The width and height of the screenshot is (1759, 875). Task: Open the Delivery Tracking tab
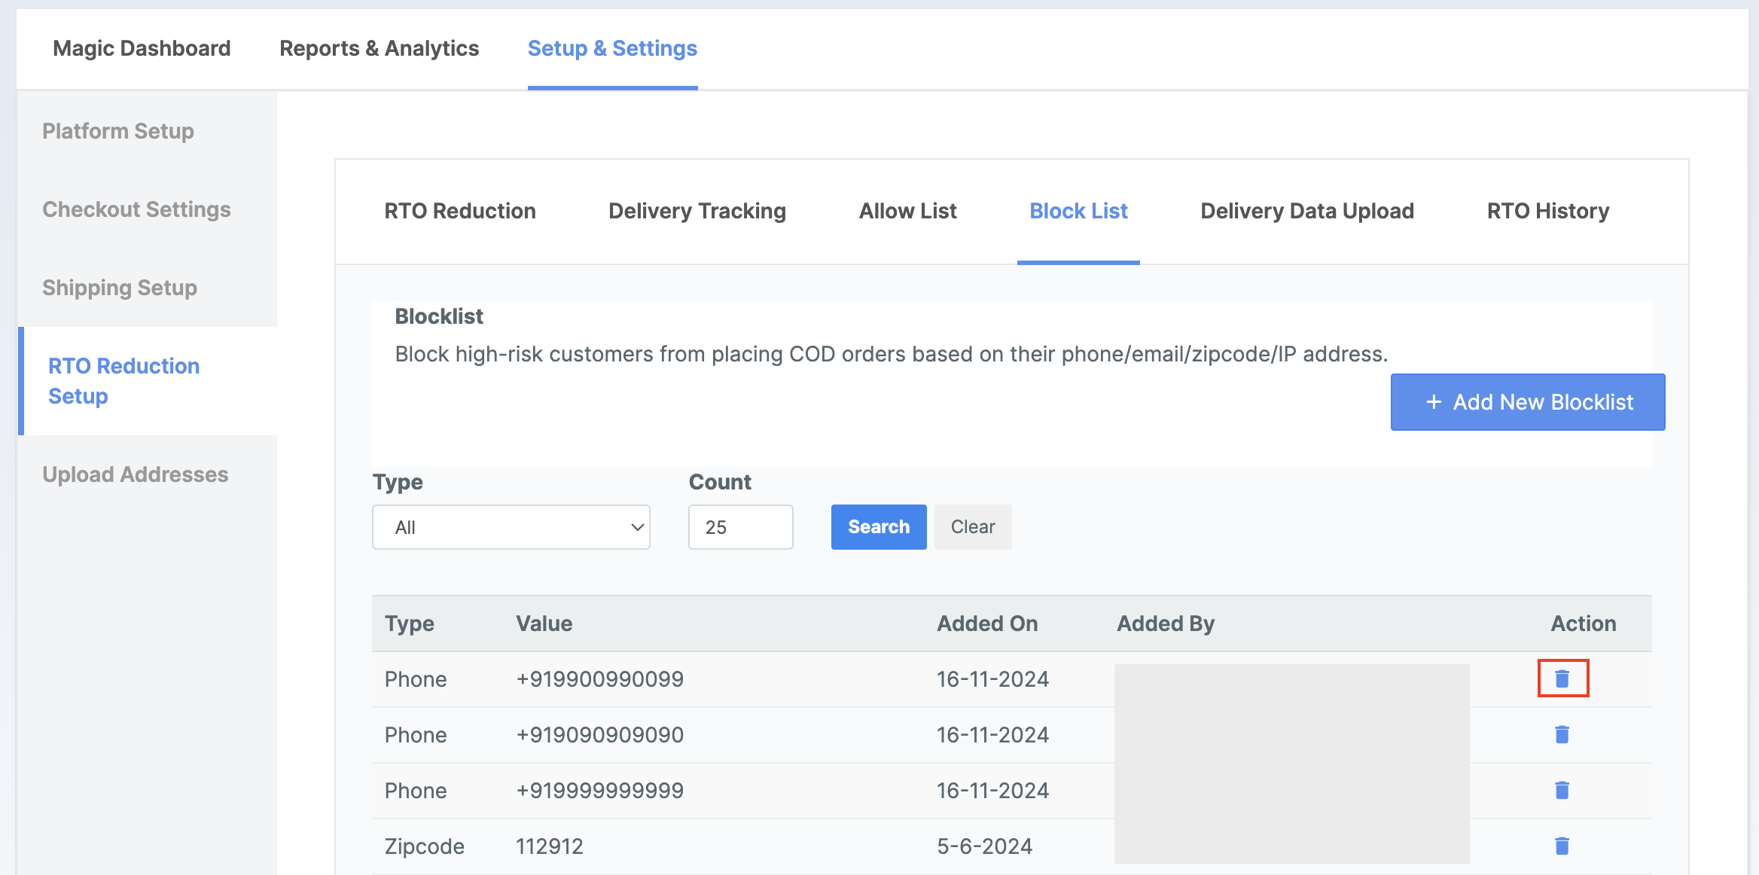pos(697,211)
